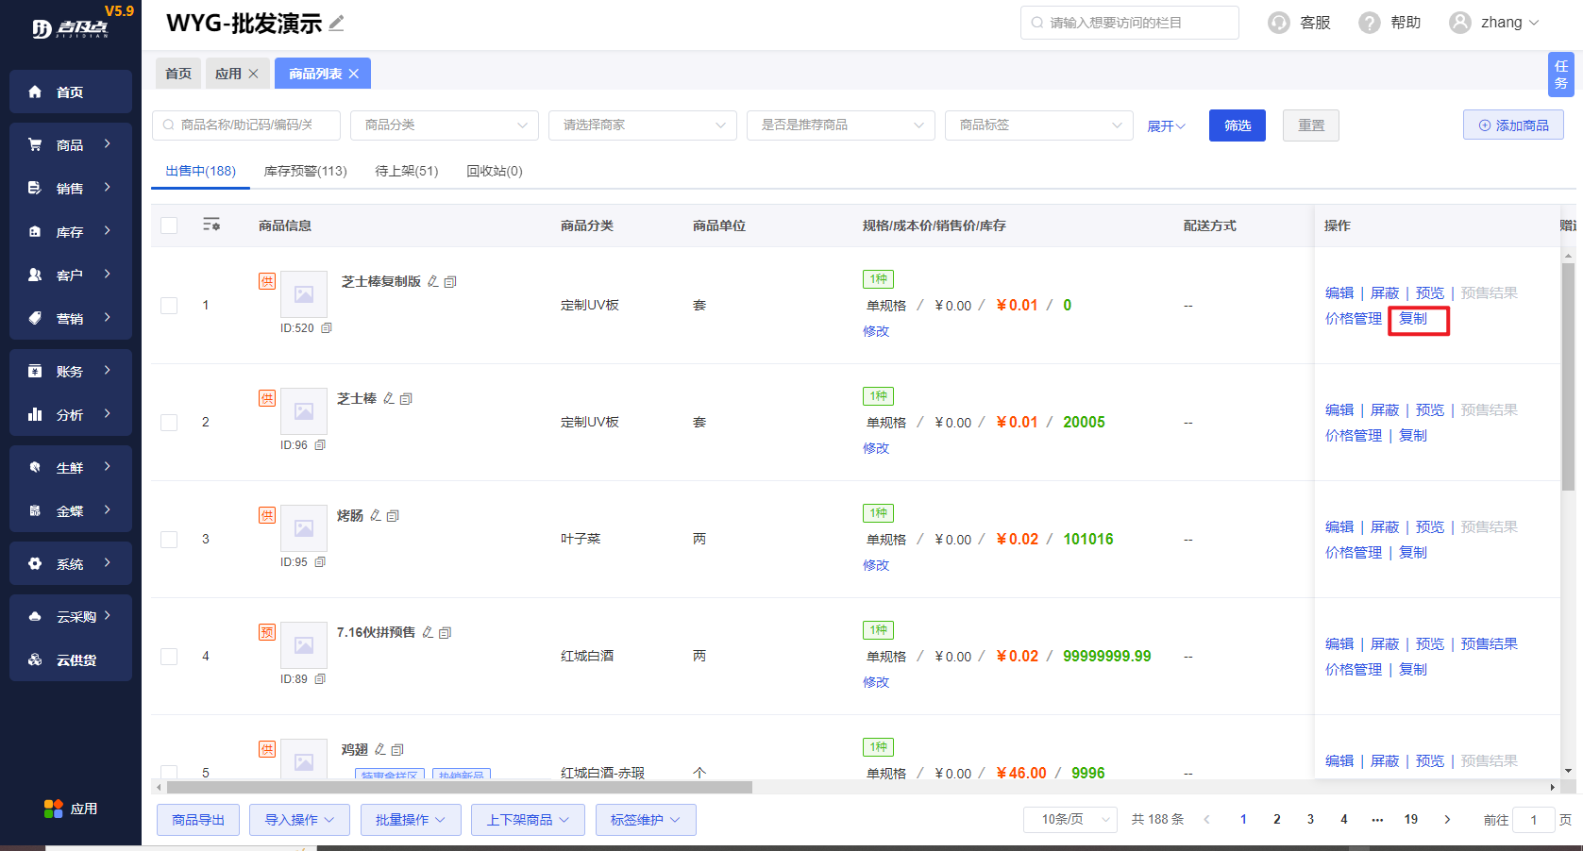Open the 客服 customer service icon
Image resolution: width=1583 pixels, height=851 pixels.
pyautogui.click(x=1278, y=23)
